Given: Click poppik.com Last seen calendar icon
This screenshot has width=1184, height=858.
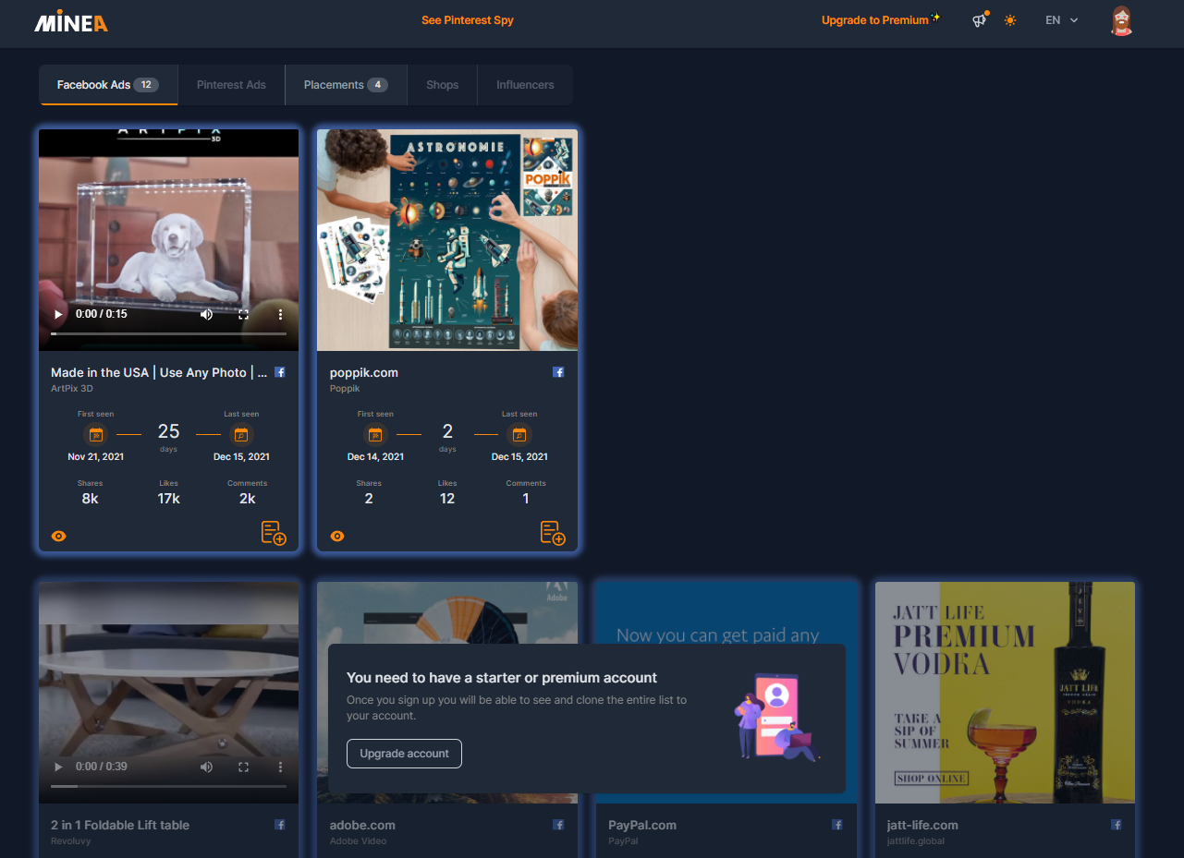Looking at the screenshot, I should pos(519,434).
